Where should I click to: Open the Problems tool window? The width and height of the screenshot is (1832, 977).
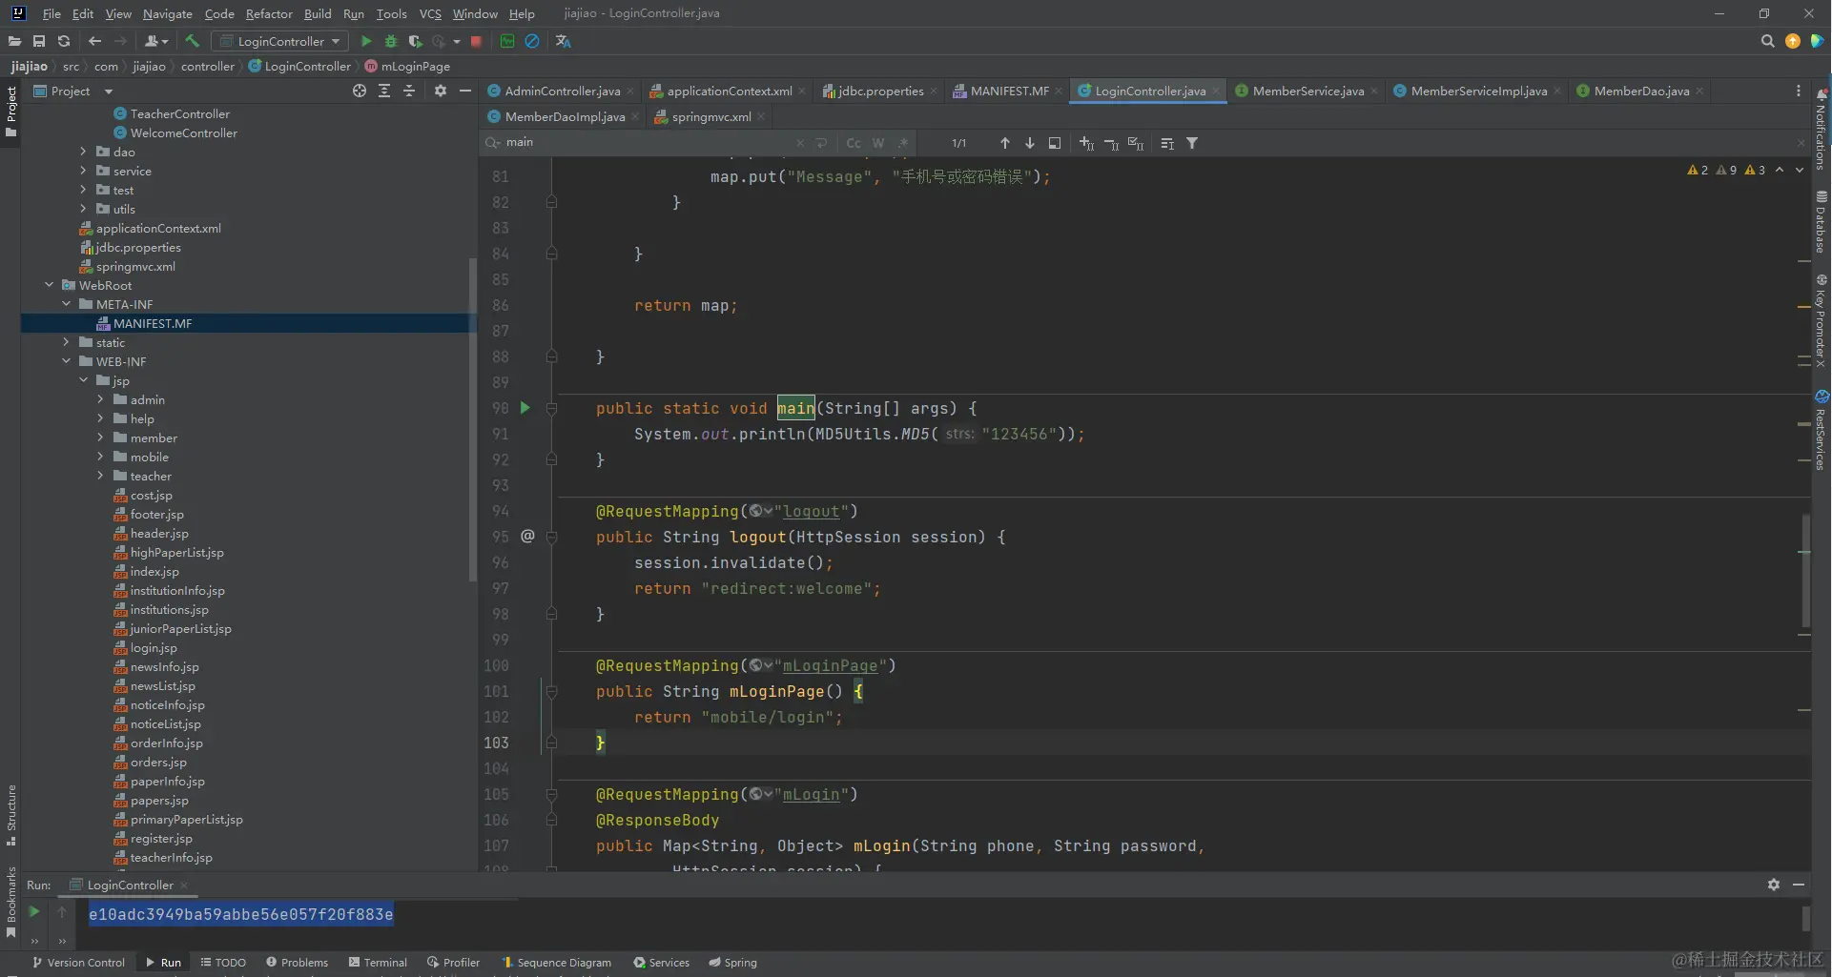297,963
